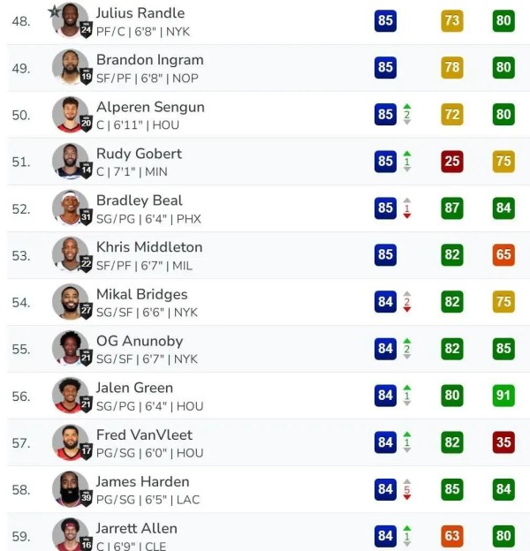The image size is (530, 551).
Task: Click Rudy Gobert's green up-arrow indicator
Action: [x=407, y=162]
